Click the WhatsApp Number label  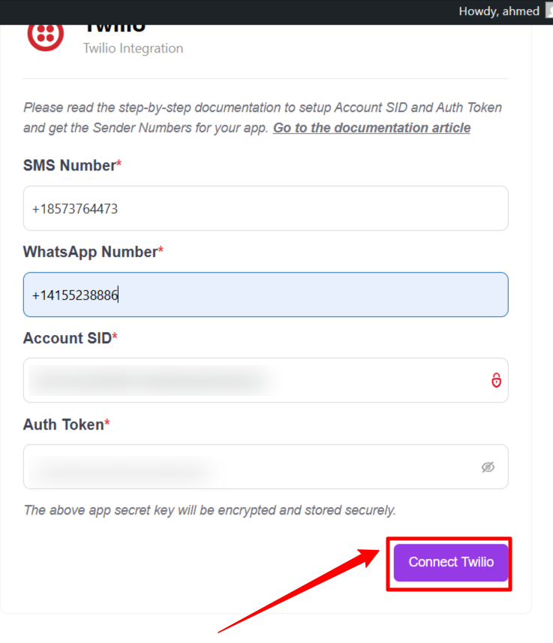click(x=90, y=252)
